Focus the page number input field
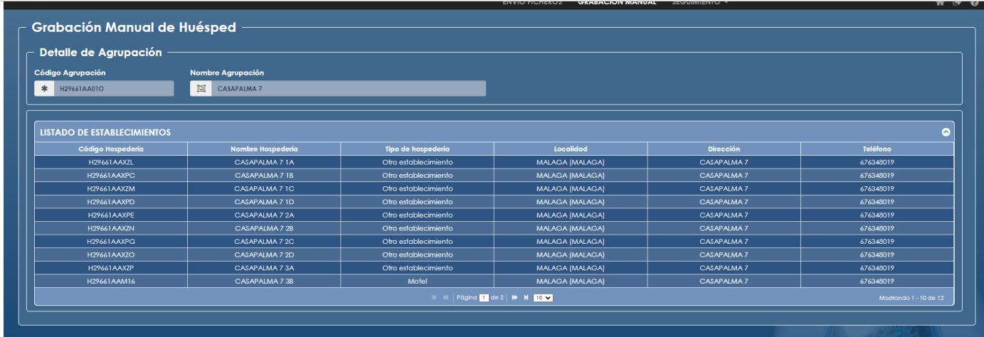 point(484,297)
